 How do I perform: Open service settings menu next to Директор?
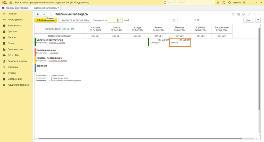(x=244, y=3)
